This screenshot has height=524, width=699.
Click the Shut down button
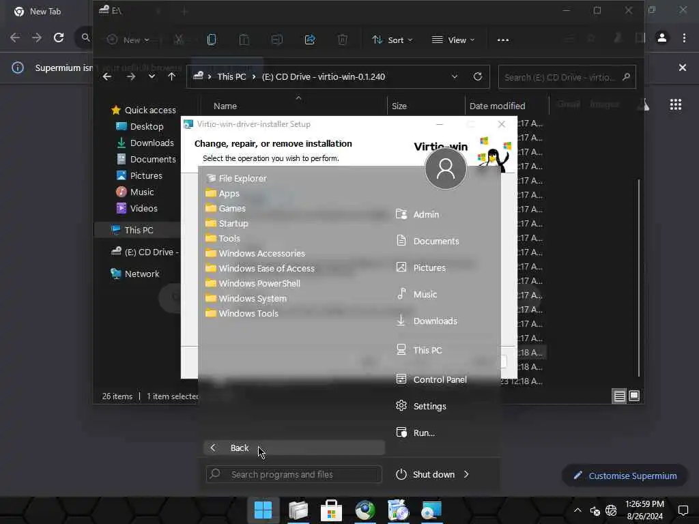click(425, 474)
